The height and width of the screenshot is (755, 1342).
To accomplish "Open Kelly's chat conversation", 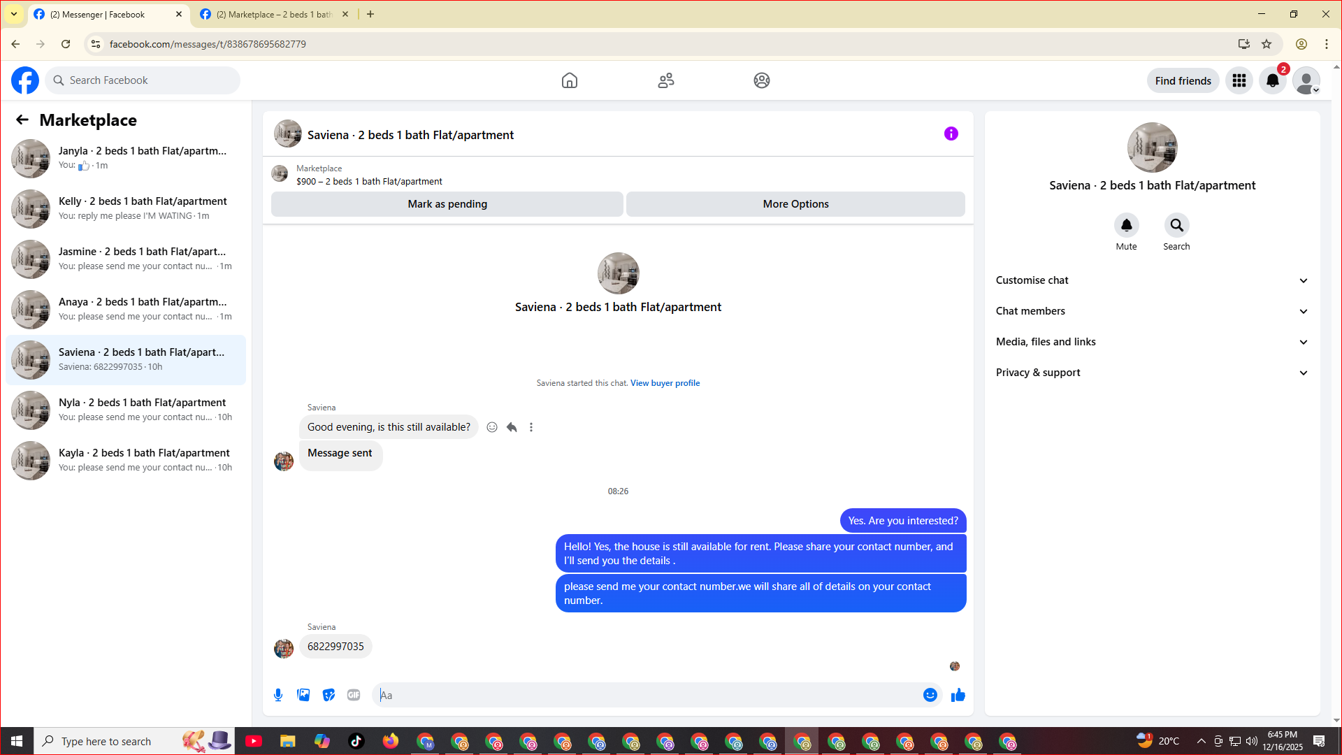I will click(126, 209).
